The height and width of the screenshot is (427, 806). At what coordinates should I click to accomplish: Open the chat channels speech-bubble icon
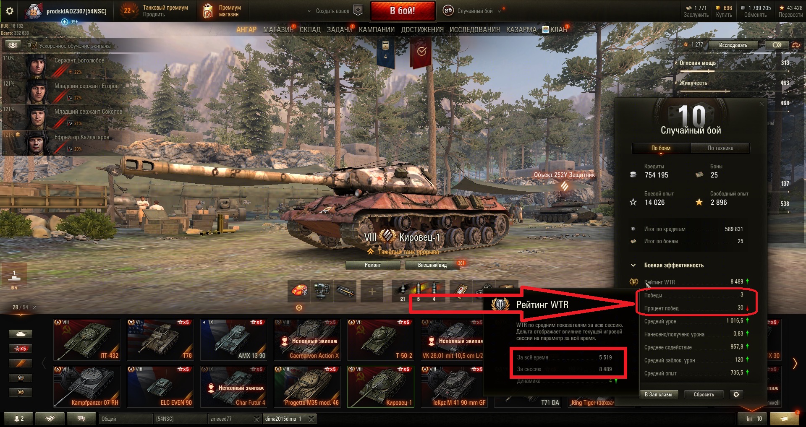tap(81, 419)
